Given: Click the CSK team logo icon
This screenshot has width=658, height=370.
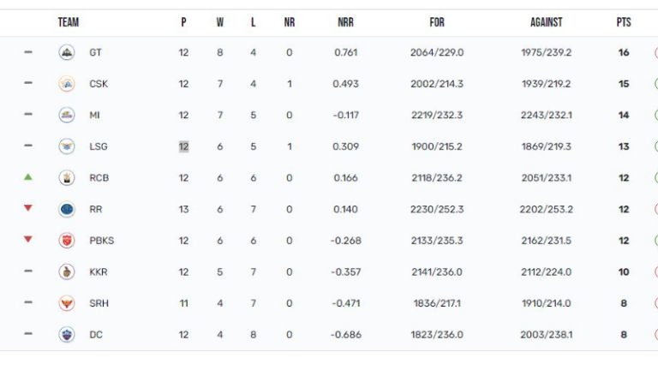Looking at the screenshot, I should click(67, 84).
